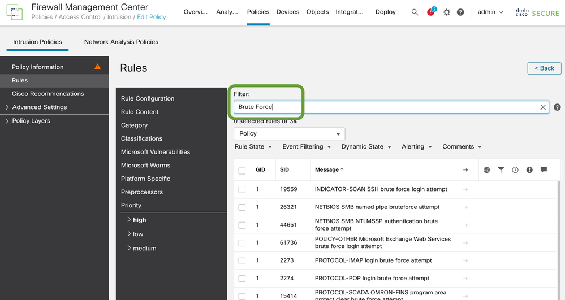The width and height of the screenshot is (565, 300).
Task: Open the Objects menu
Action: click(317, 12)
